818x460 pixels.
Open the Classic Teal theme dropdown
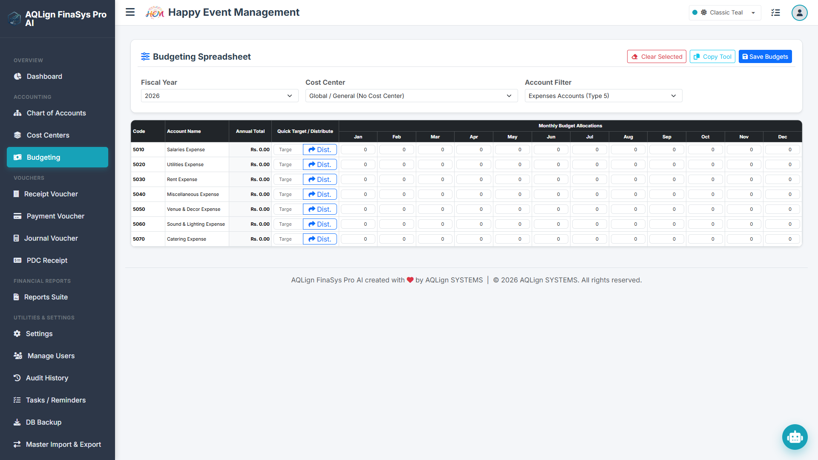coord(725,12)
